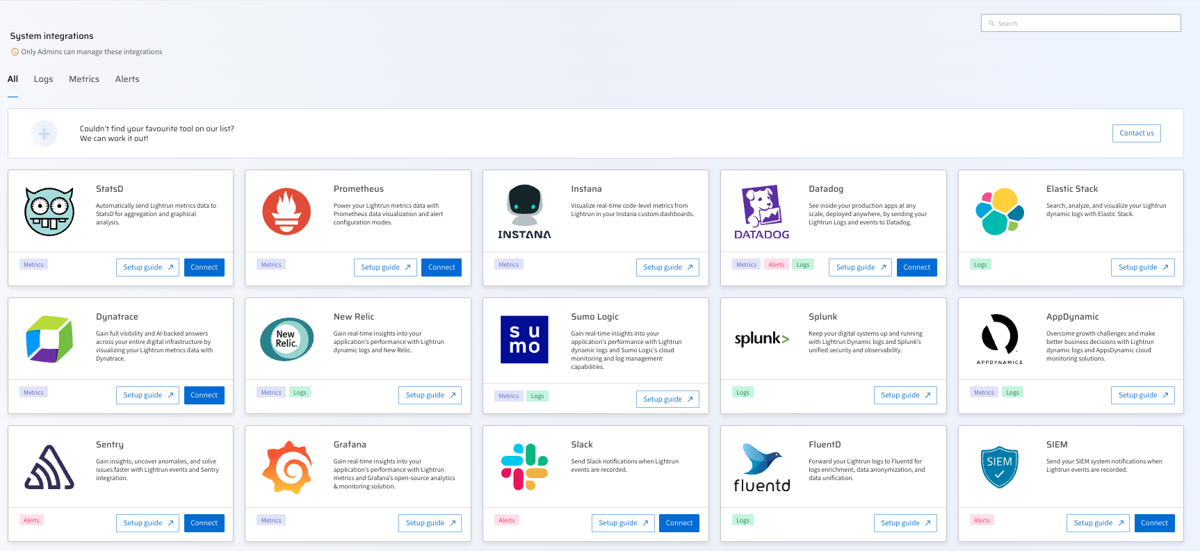Click the Metrics tag on AppDynamic card
Screen dimensions: 1200x551
[984, 393]
